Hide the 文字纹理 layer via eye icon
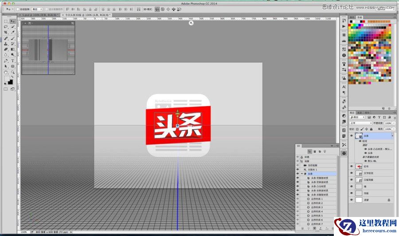Image resolution: width=399 pixels, height=236 pixels. (352, 173)
